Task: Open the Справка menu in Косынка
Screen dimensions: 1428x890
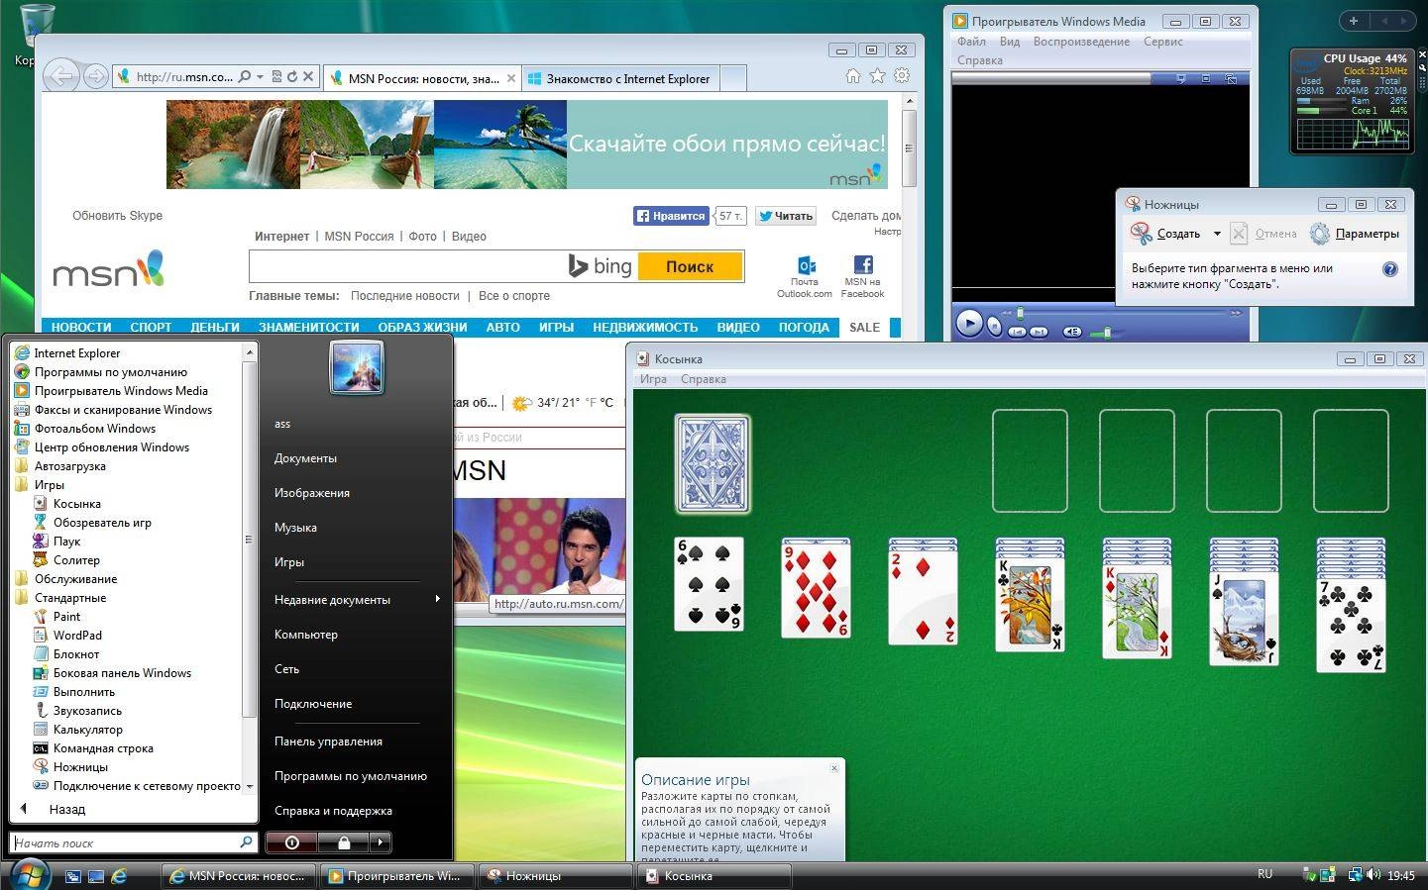Action: coord(704,379)
